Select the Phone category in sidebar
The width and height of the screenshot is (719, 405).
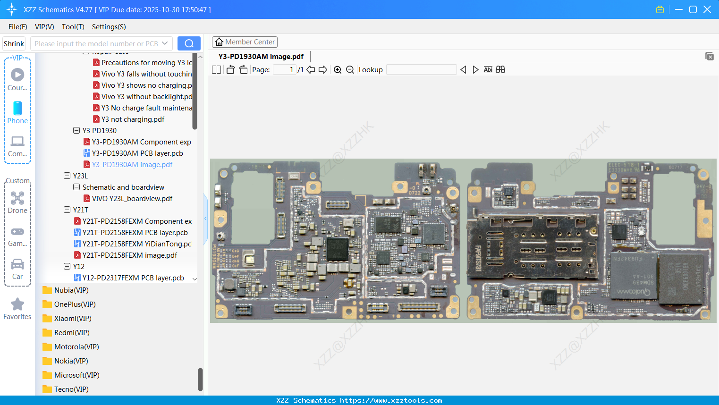[x=17, y=112]
